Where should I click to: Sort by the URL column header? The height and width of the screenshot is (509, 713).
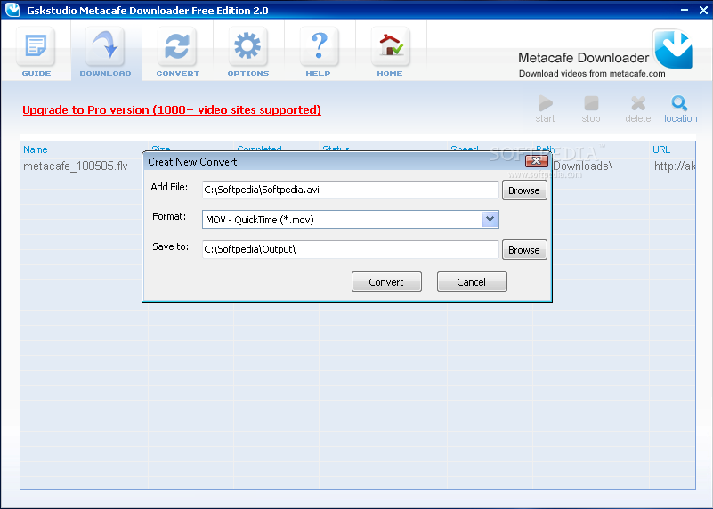pos(661,149)
